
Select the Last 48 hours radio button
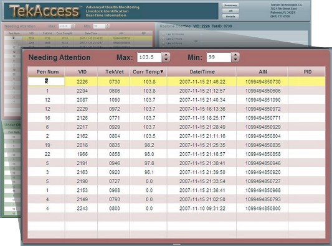(x=163, y=43)
